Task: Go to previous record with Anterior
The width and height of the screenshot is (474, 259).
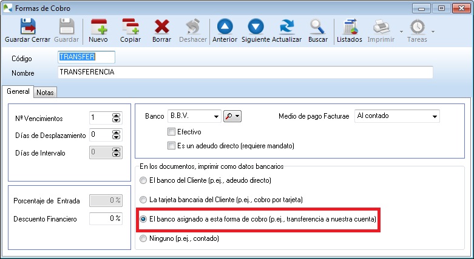Action: (x=225, y=27)
